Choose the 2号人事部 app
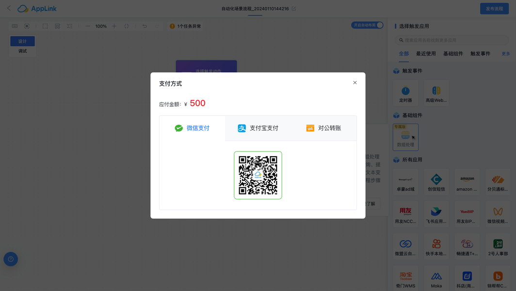Screen dimensions: 516x291 click(x=498, y=246)
